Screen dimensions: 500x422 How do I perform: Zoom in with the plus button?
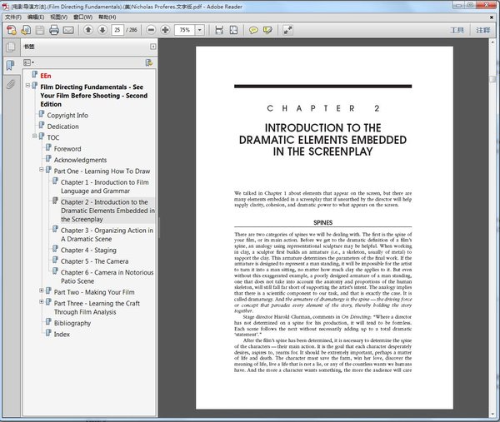click(165, 30)
